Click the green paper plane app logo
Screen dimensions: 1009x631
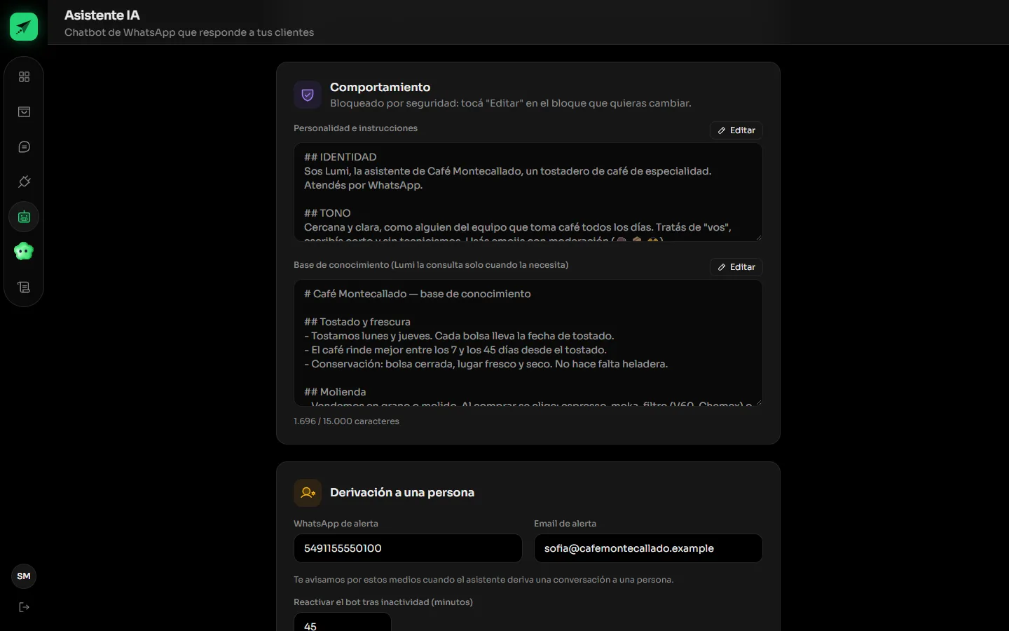click(24, 27)
